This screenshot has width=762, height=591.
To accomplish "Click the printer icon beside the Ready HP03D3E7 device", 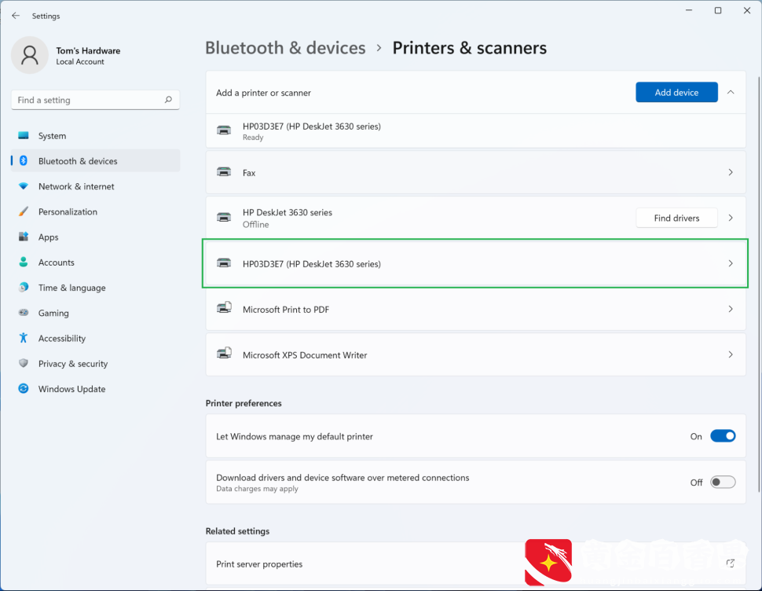I will click(224, 130).
